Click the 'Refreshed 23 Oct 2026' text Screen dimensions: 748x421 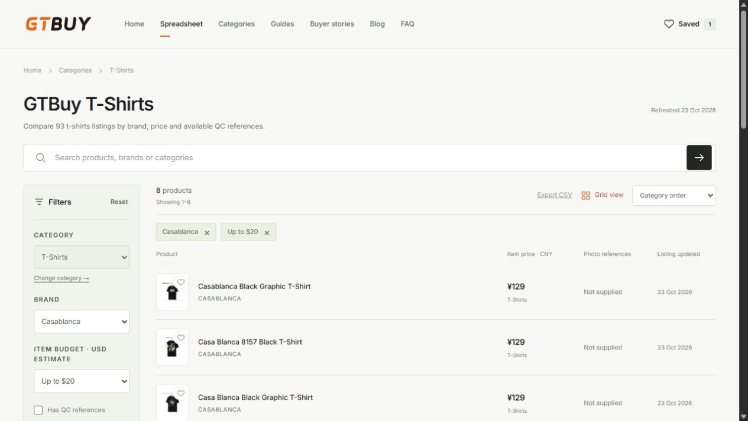point(684,111)
